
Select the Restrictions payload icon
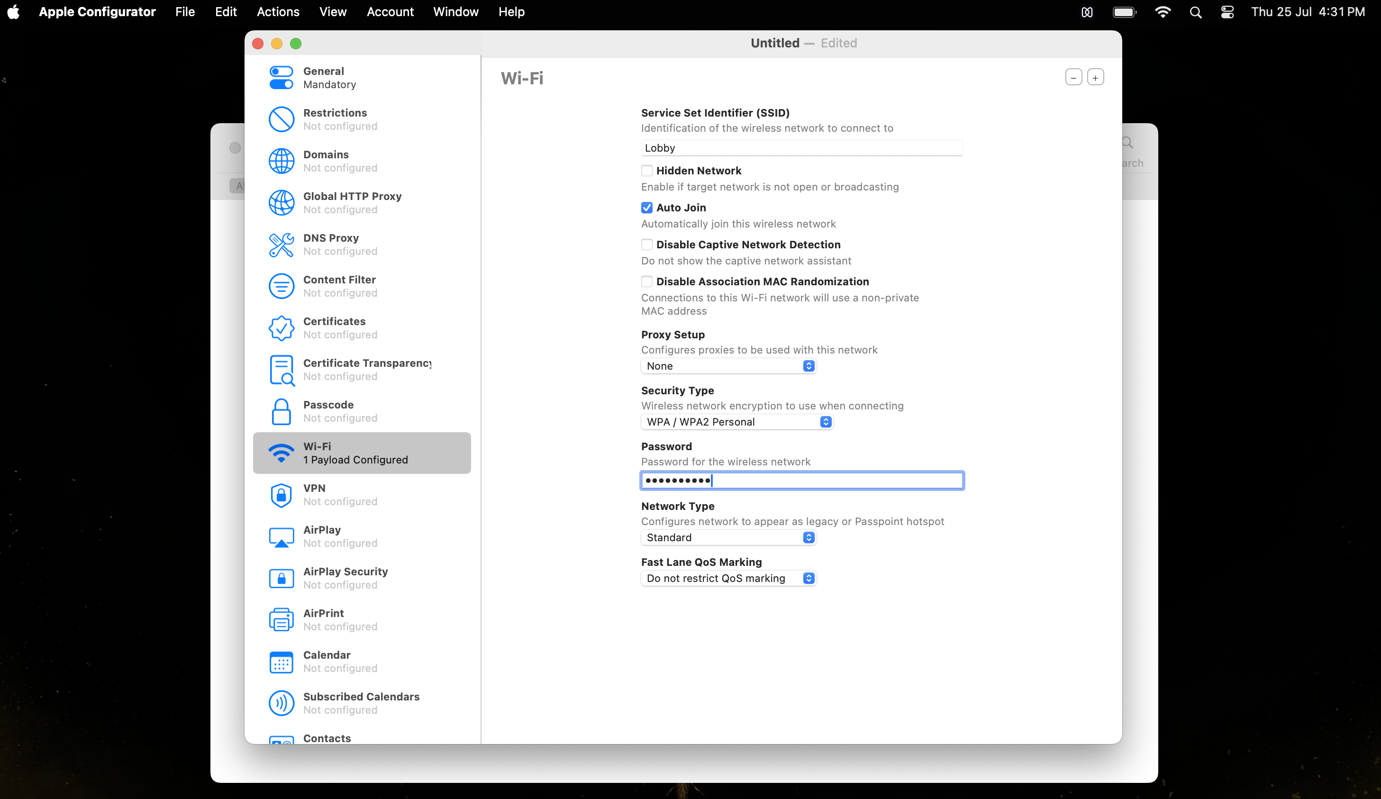click(x=281, y=119)
